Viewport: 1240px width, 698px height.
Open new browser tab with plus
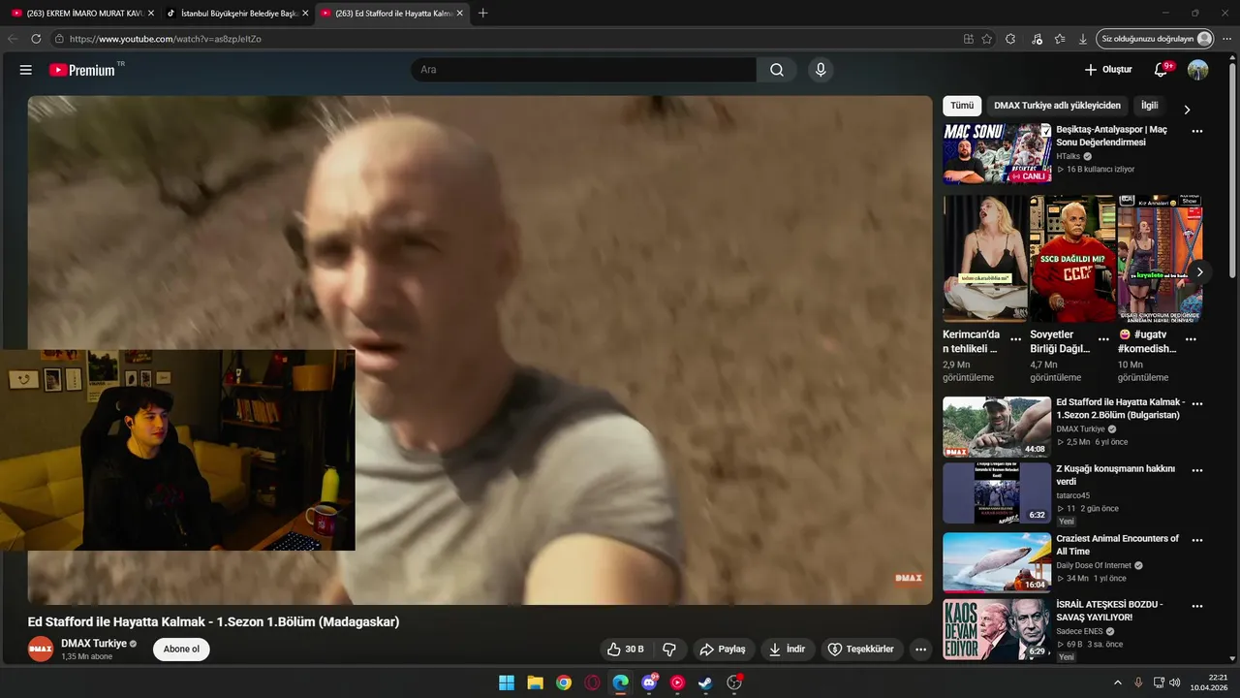click(x=483, y=13)
